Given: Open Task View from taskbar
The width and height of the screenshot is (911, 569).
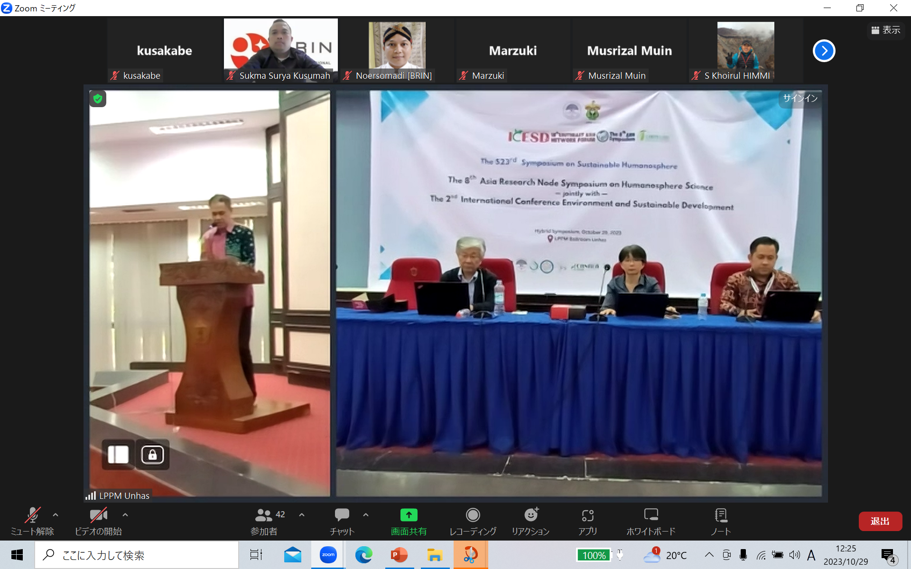Looking at the screenshot, I should tap(256, 555).
